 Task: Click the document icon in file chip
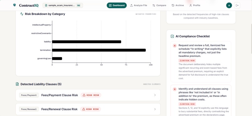coord(46,5)
